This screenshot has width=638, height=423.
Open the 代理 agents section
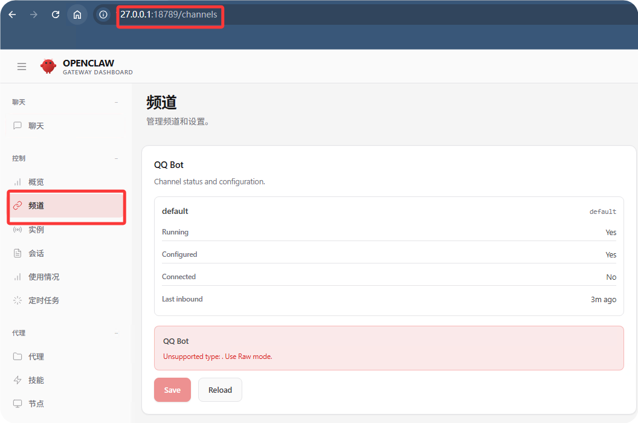(x=36, y=356)
